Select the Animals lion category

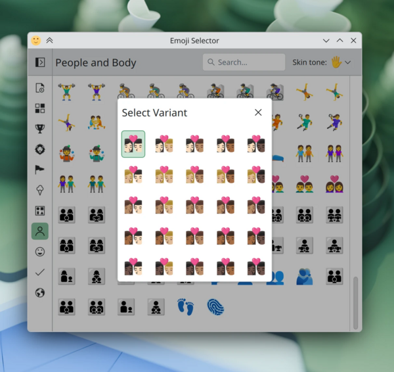40,149
